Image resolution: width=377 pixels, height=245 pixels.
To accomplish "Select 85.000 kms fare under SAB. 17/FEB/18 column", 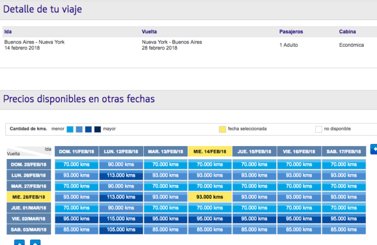I will tap(344, 230).
